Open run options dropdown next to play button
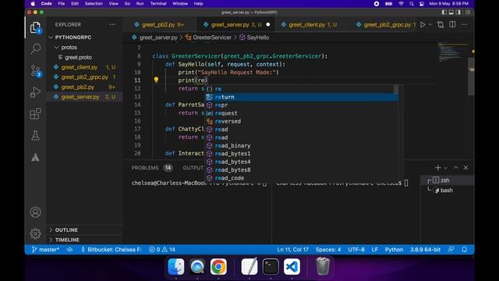 coord(430,24)
